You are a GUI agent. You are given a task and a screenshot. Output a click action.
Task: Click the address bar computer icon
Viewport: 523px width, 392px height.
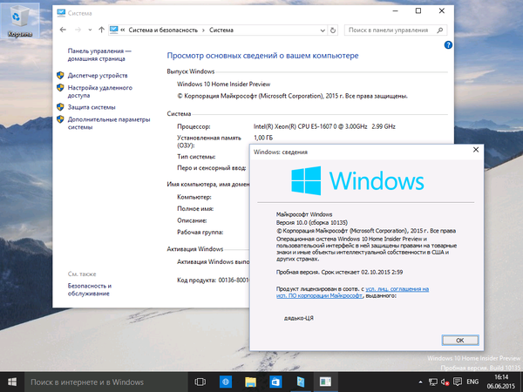pos(113,30)
